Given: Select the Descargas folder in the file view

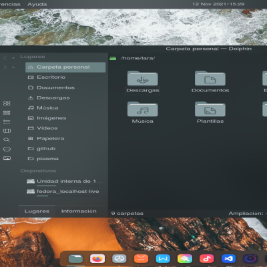Looking at the screenshot, I should [143, 82].
